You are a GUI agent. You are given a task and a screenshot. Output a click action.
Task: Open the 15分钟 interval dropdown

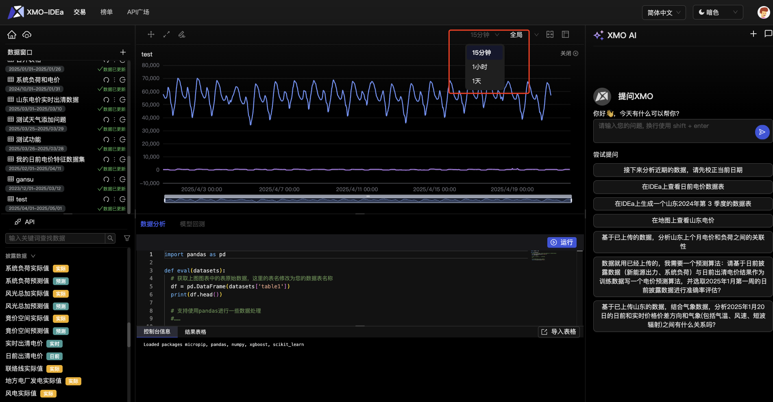point(485,35)
